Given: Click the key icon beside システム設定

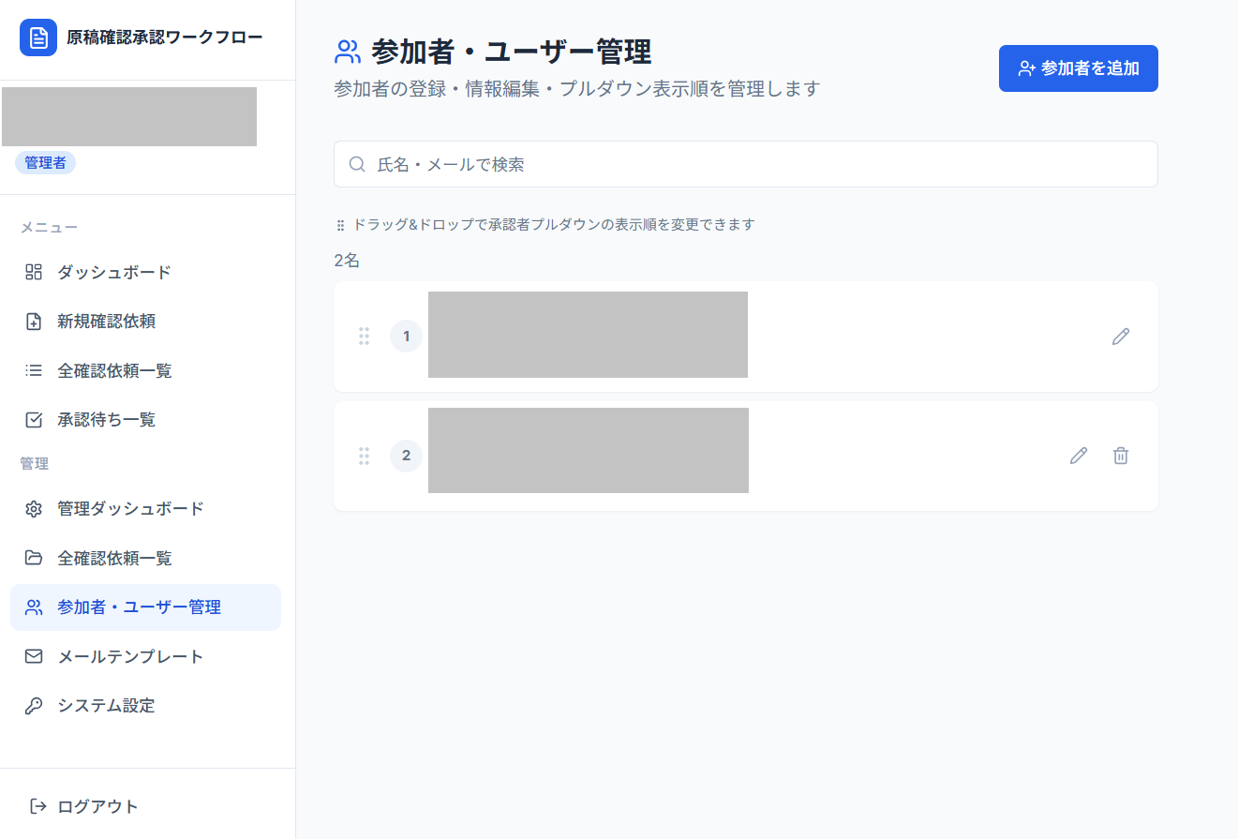Looking at the screenshot, I should (34, 705).
